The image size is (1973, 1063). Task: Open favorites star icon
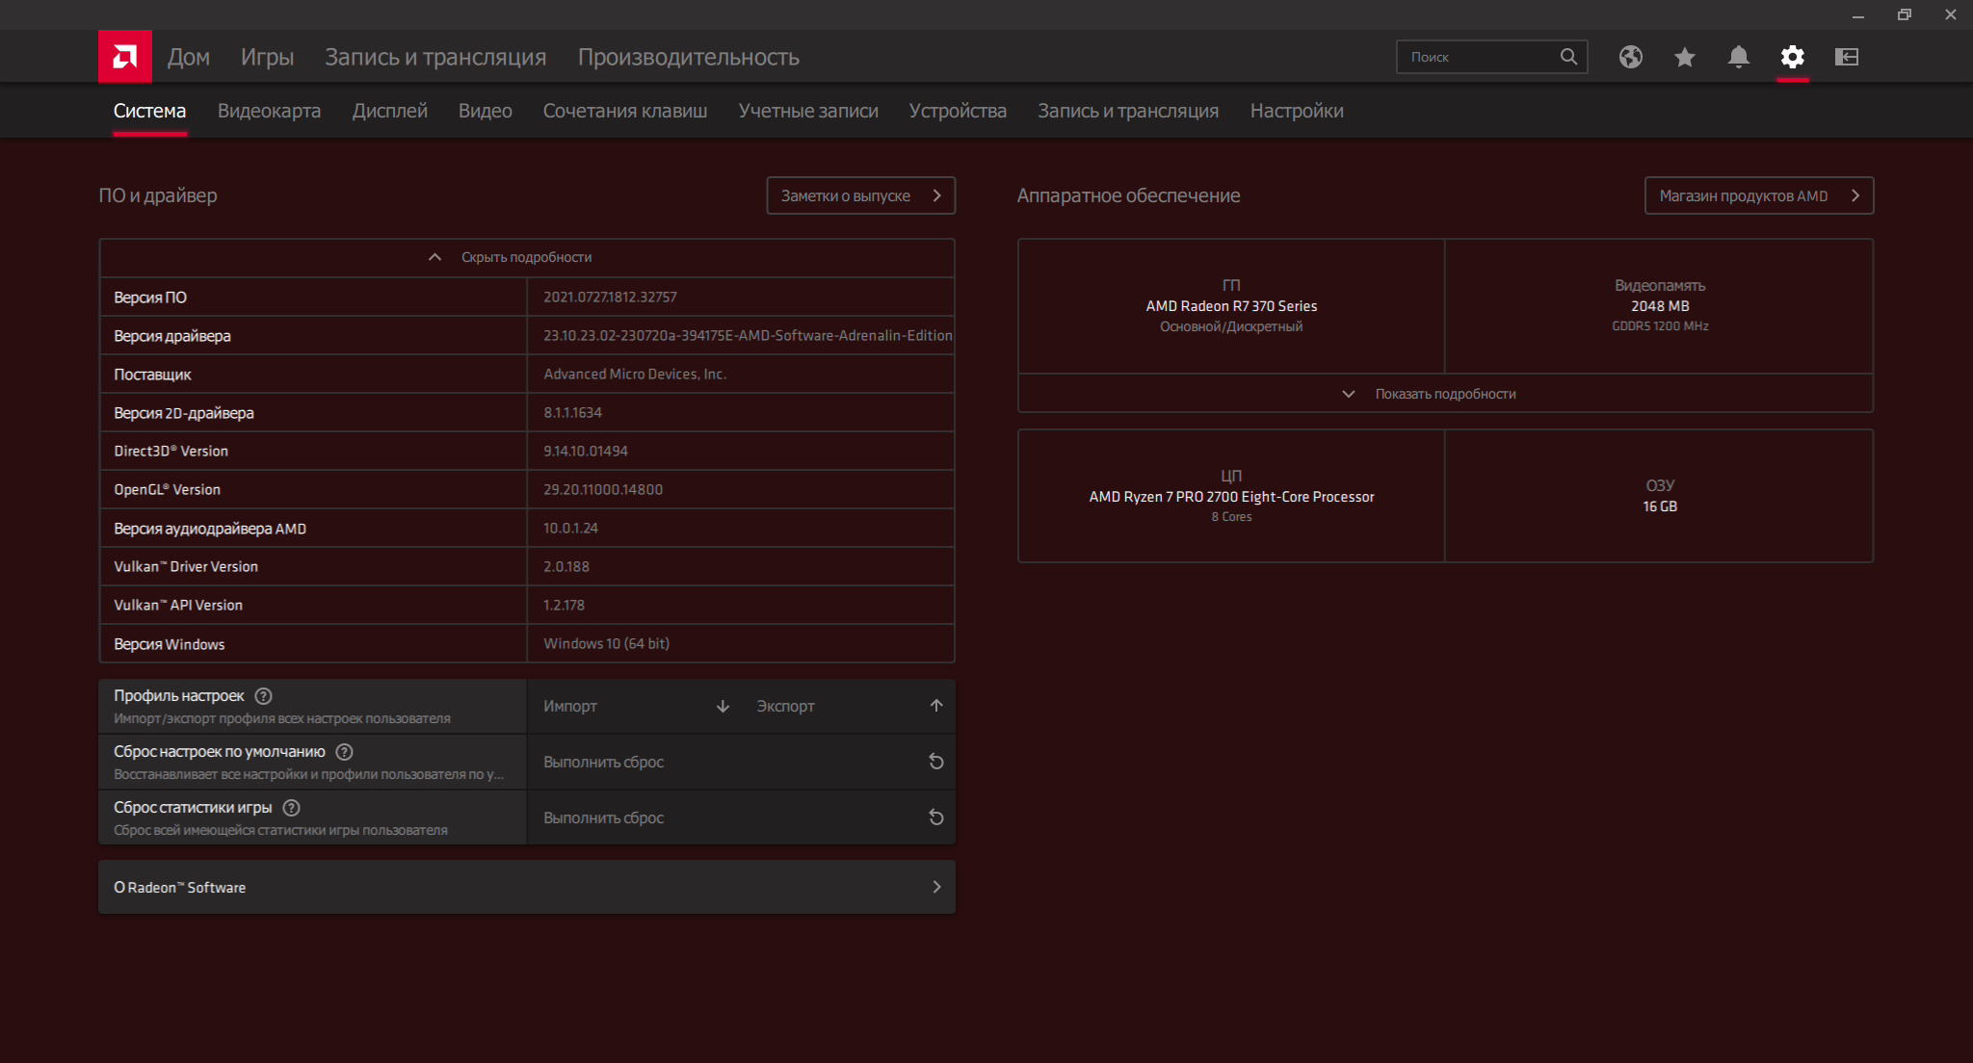[x=1684, y=57]
